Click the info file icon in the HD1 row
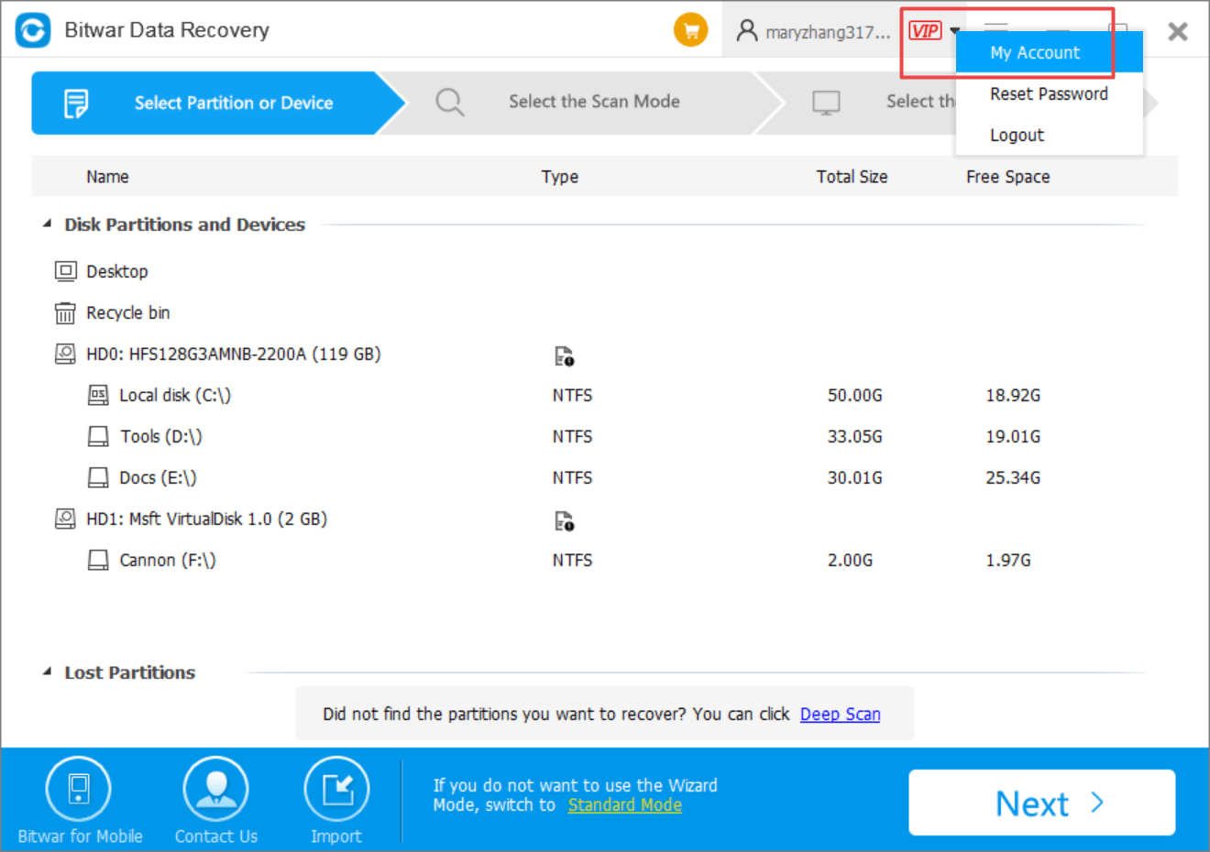The height and width of the screenshot is (852, 1210). (565, 521)
